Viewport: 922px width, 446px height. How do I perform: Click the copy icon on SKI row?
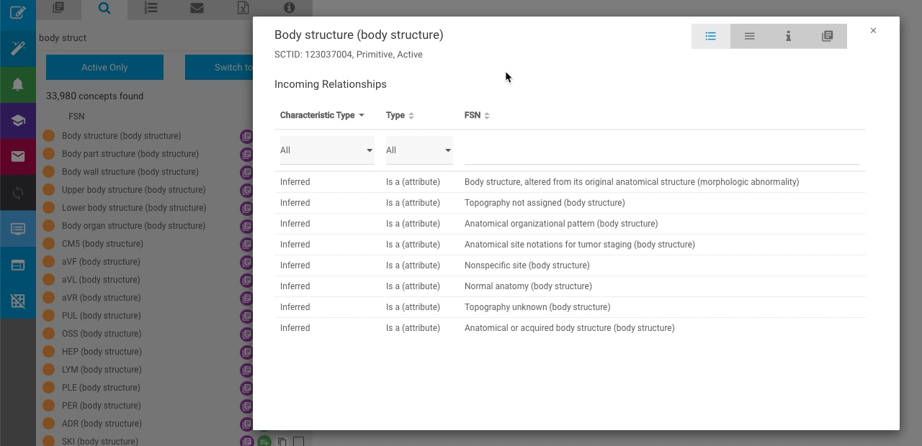282,442
